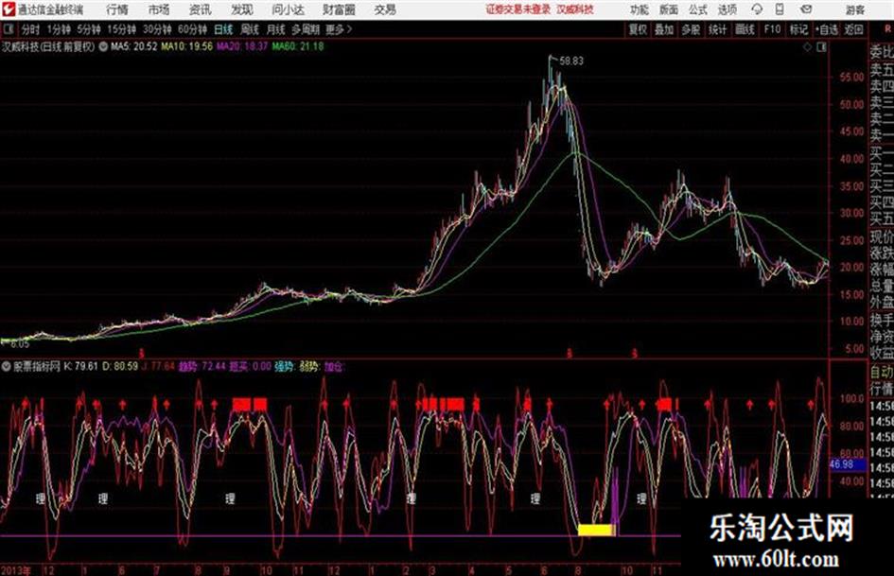This screenshot has height=576, width=894.
Task: Select the 多周期 multi-period tab
Action: 306,29
